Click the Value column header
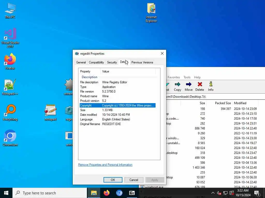The height and width of the screenshot is (198, 265). [x=128, y=71]
